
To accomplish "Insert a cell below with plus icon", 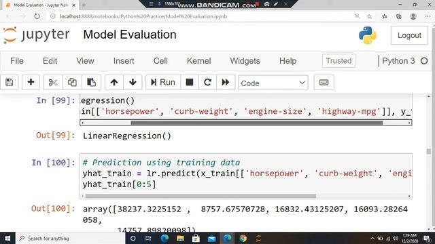I will pyautogui.click(x=31, y=82).
